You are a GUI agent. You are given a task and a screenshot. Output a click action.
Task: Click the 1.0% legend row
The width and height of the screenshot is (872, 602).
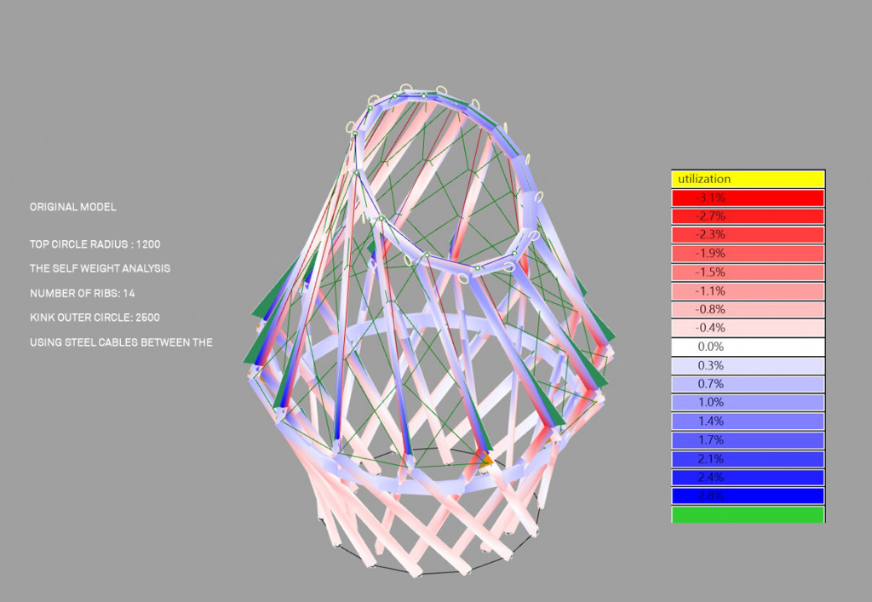click(x=748, y=402)
